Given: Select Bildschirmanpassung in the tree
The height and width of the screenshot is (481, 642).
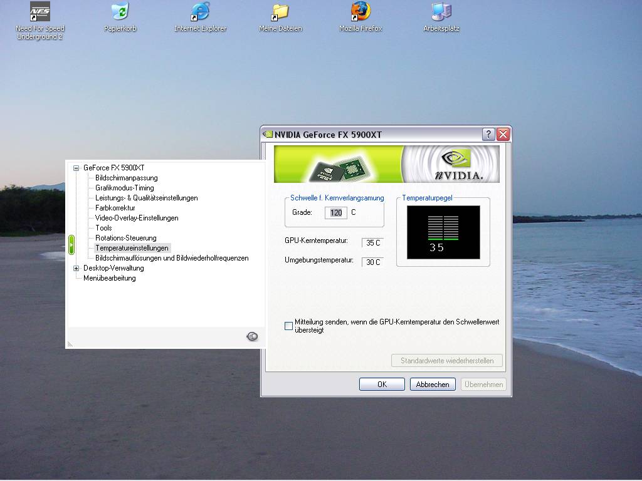Looking at the screenshot, I should pos(127,178).
